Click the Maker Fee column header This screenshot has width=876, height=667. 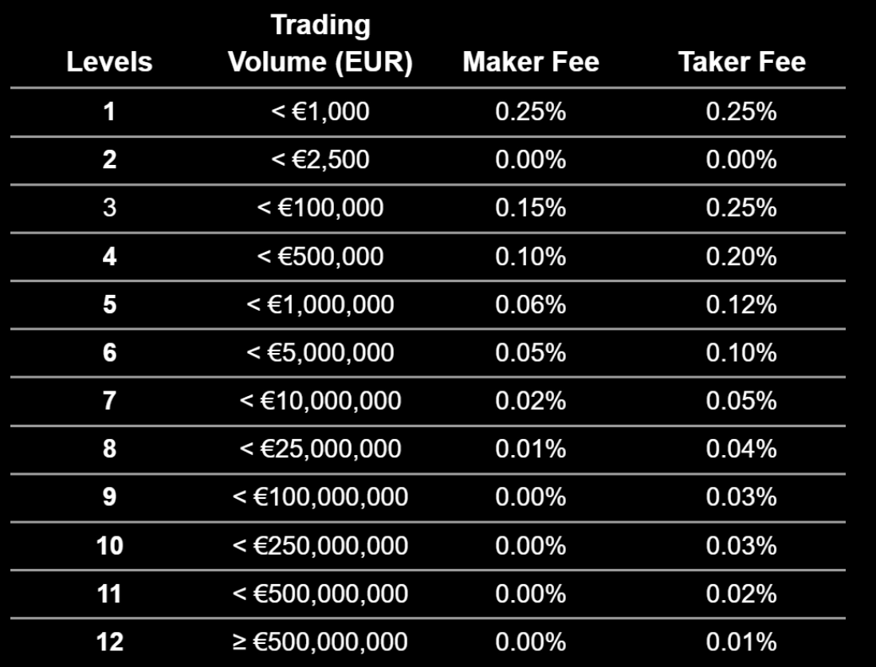[x=531, y=61]
